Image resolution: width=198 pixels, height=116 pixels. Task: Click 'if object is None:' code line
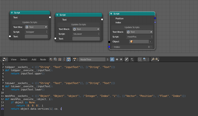coord(23,102)
